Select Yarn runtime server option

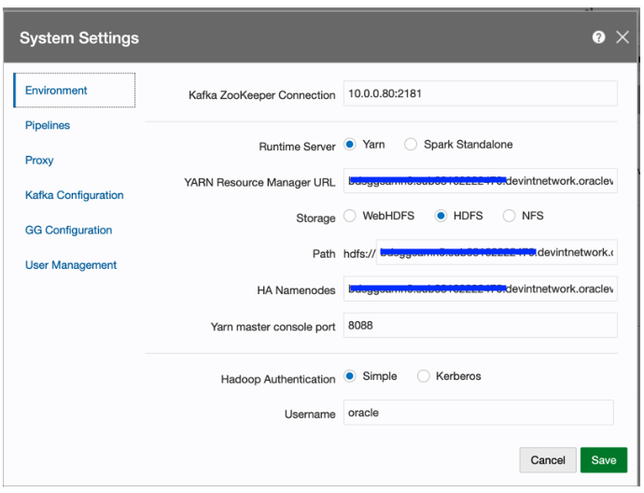[x=350, y=145]
